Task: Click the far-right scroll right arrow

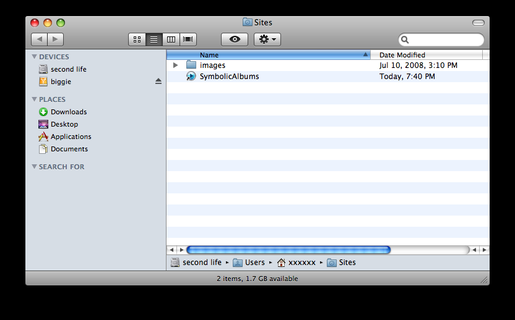Action: point(485,250)
